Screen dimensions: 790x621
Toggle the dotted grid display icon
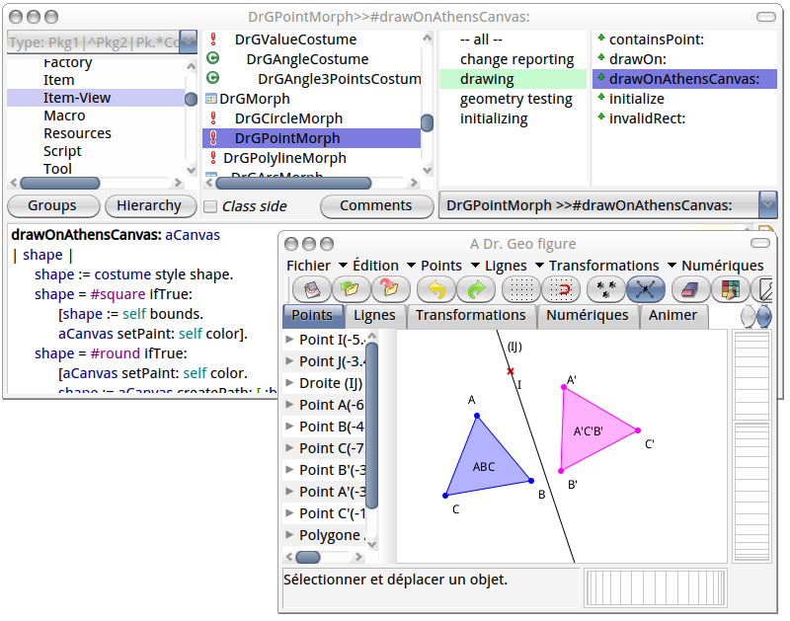coord(521,288)
